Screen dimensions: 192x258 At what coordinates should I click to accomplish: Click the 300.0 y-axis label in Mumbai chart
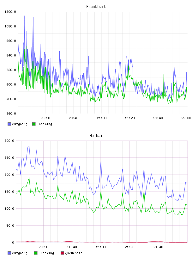coord(9,141)
